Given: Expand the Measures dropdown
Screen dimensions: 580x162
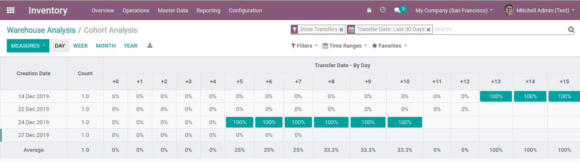Looking at the screenshot, I should point(28,45).
